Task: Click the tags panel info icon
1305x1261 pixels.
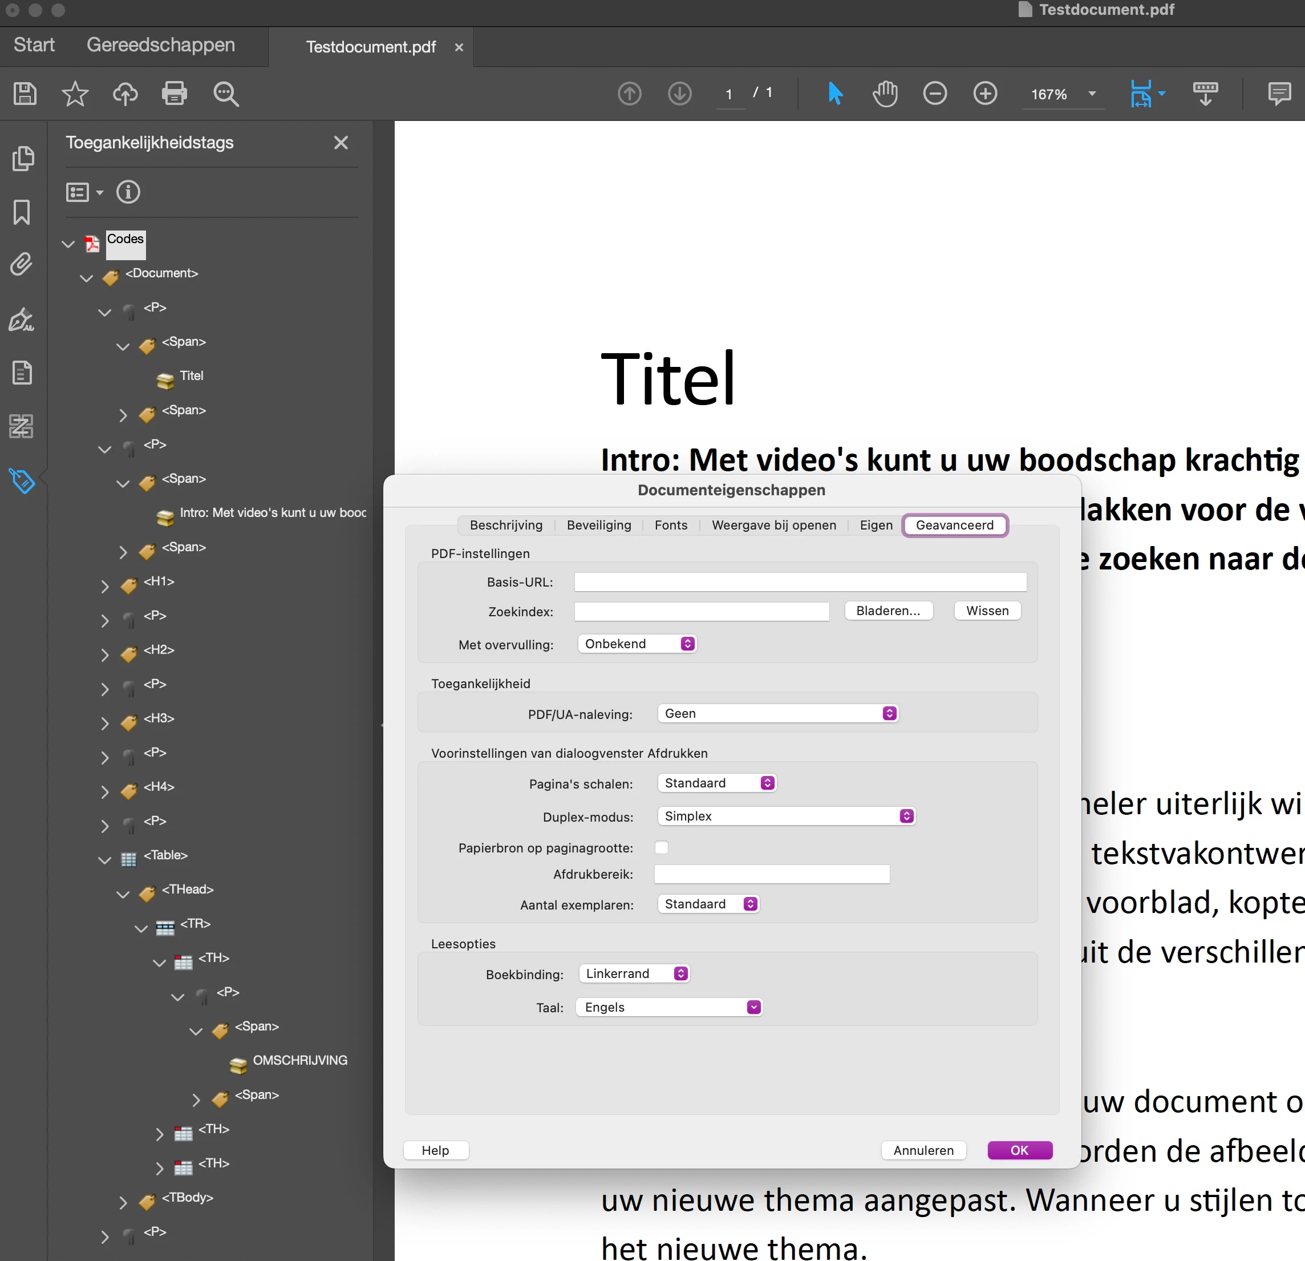Action: (x=128, y=192)
